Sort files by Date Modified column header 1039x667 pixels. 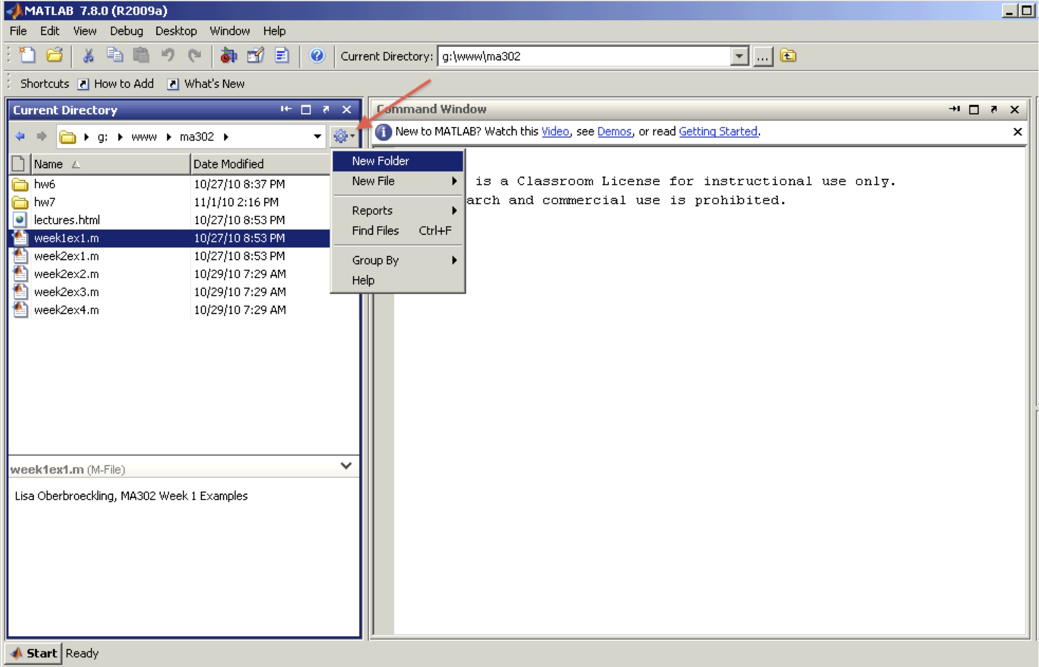261,164
